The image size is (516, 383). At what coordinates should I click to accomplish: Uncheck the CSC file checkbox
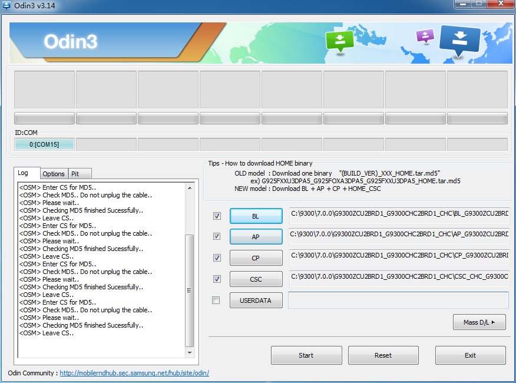217,279
